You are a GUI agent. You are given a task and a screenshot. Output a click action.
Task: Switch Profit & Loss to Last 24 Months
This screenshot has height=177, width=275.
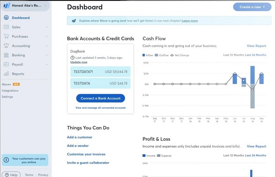pos(255,155)
